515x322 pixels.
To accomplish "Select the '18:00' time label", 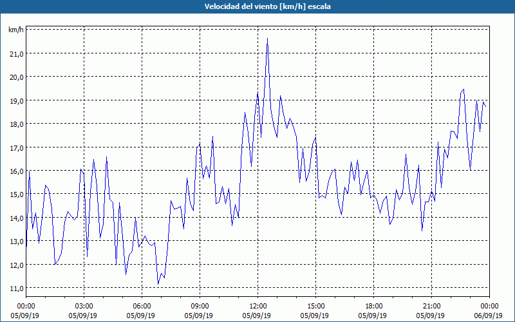I will 373,307.
